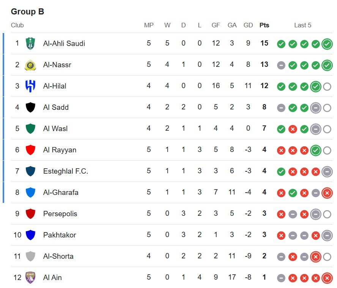The height and width of the screenshot is (288, 337).
Task: Click the Last 5 column header
Action: tap(302, 25)
